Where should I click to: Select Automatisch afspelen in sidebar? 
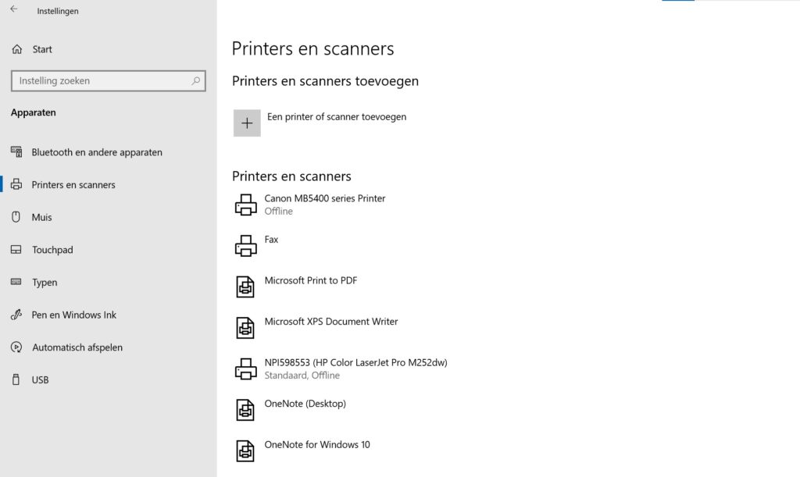(77, 347)
